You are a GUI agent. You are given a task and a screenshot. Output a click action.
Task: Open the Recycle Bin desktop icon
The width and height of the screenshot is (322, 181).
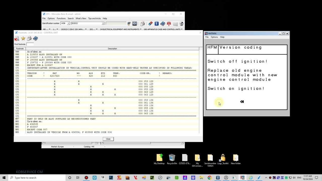point(172,159)
